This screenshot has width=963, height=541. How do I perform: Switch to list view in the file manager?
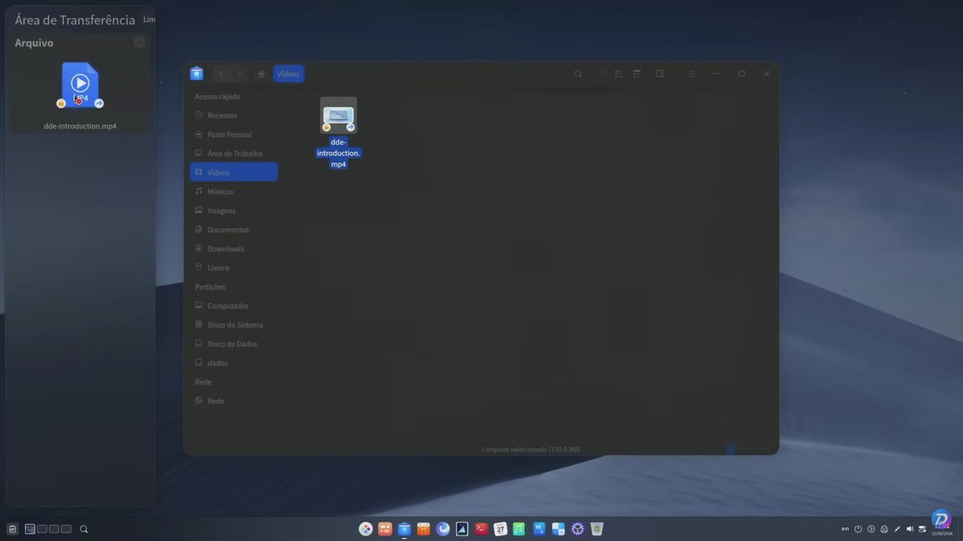coord(619,73)
